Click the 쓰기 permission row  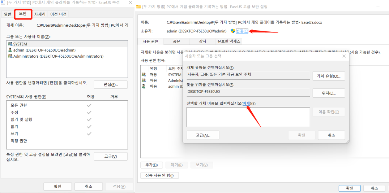[67, 133]
